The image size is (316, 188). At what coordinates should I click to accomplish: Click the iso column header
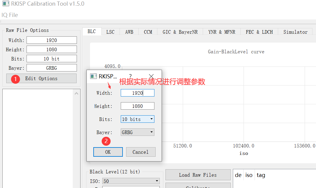pyautogui.click(x=249, y=175)
